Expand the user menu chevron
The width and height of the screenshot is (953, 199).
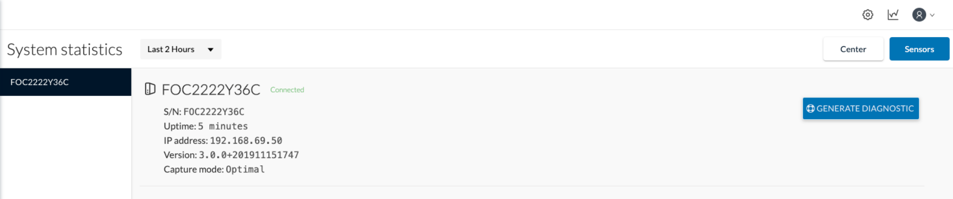click(x=932, y=15)
